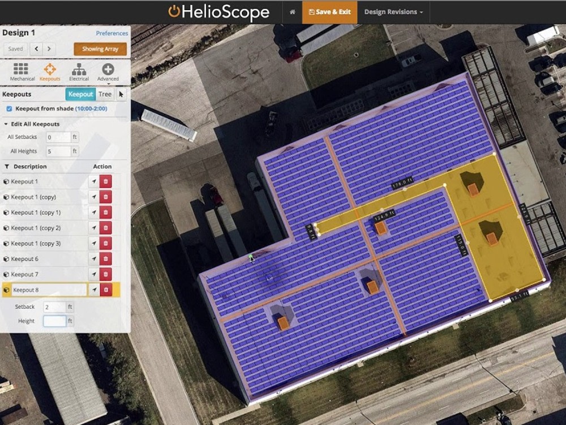Open the Mechanical tab
The image size is (566, 425).
pos(22,72)
